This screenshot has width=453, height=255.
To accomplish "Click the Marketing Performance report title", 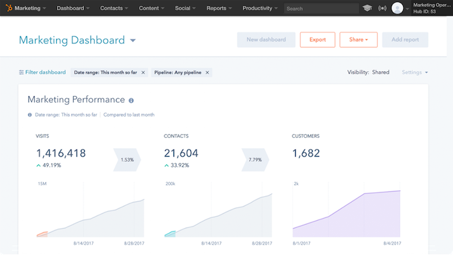I will click(x=76, y=100).
